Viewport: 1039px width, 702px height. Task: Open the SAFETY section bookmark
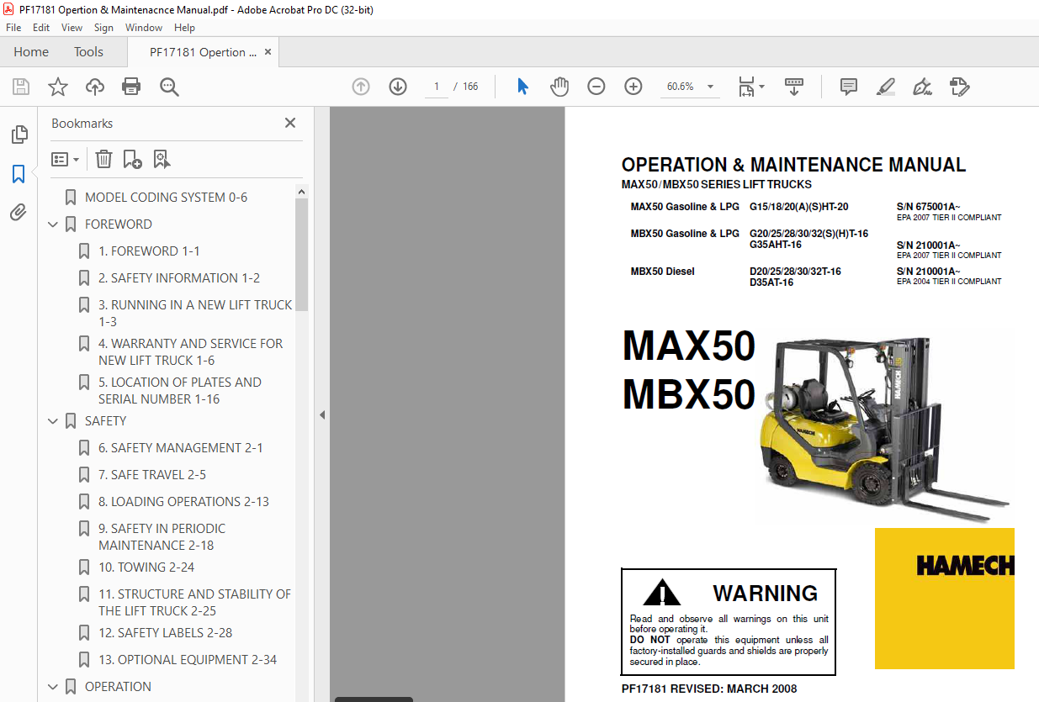[105, 421]
